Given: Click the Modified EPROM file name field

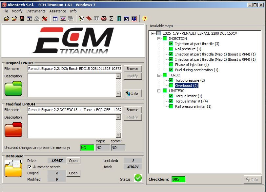Looking at the screenshot, I should coord(74,110).
